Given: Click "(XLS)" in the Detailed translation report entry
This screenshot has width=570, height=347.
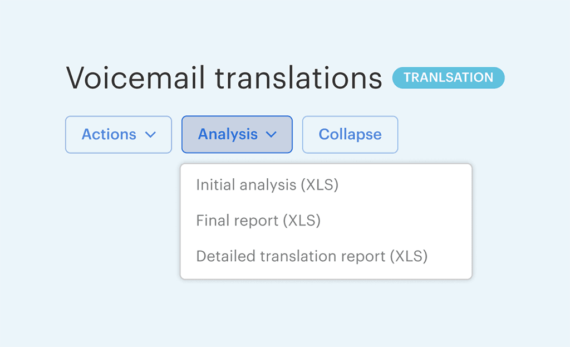Looking at the screenshot, I should click(409, 256).
